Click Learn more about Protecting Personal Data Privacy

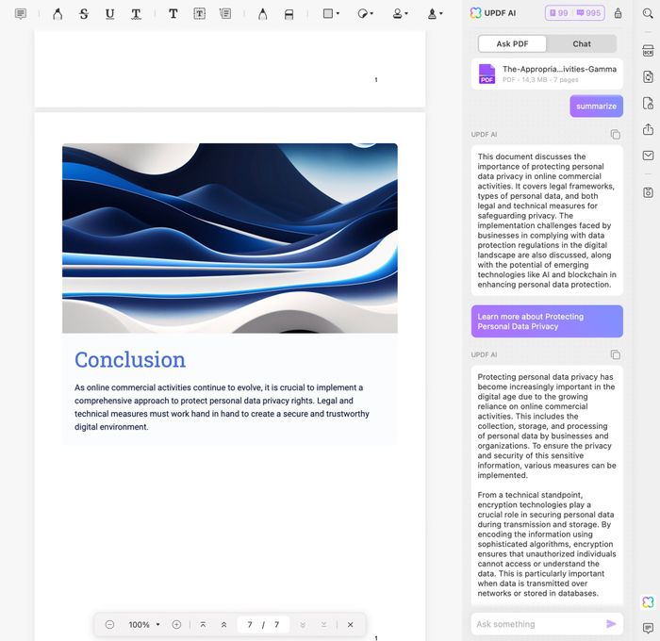pos(547,321)
